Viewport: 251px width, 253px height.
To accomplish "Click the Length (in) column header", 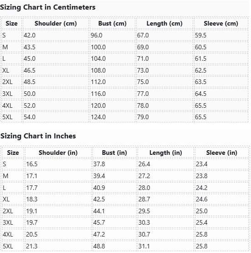I will click(166, 153).
